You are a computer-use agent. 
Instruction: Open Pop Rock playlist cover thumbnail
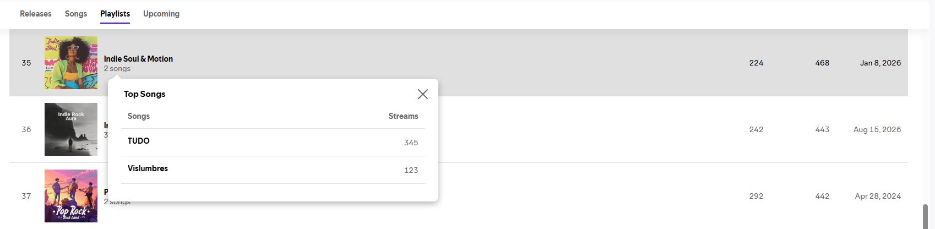point(71,196)
